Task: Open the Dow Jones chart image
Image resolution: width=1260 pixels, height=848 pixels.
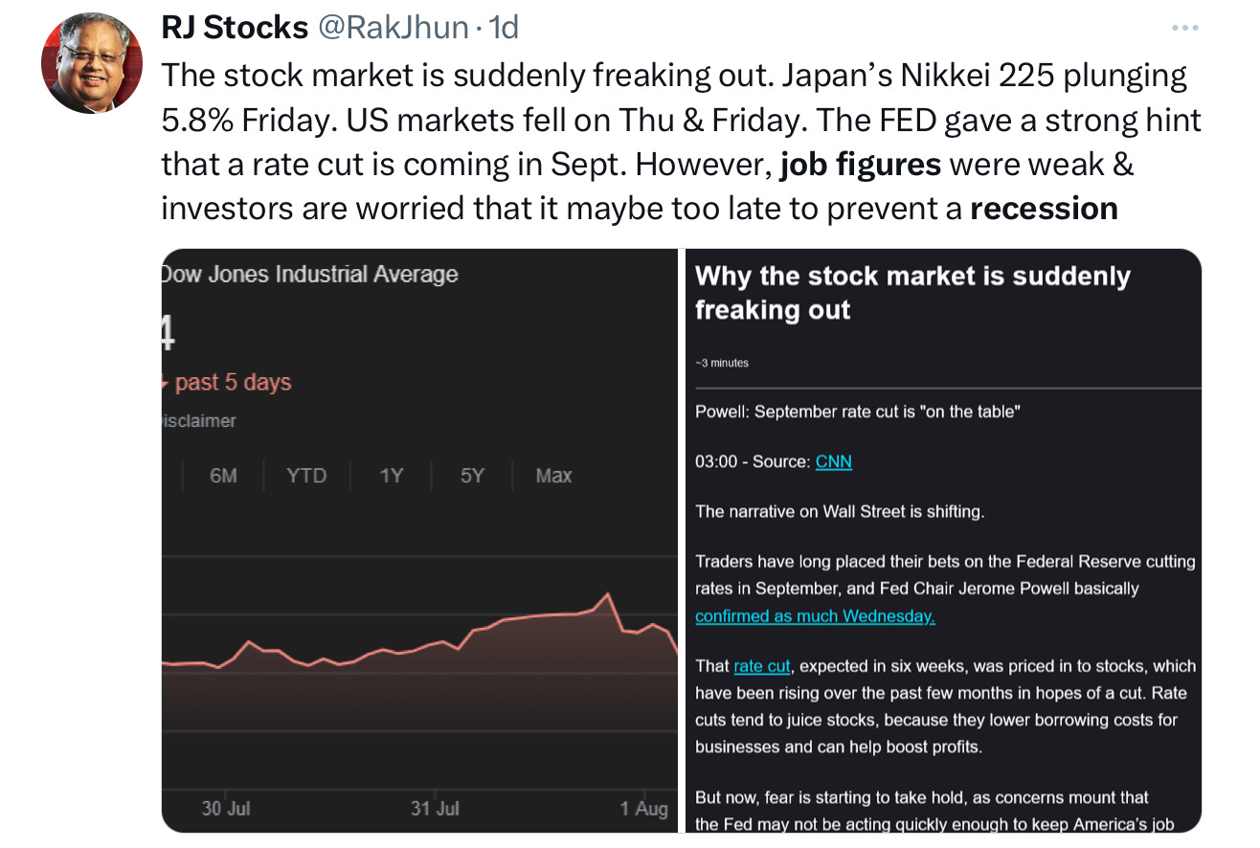Action: click(x=419, y=540)
